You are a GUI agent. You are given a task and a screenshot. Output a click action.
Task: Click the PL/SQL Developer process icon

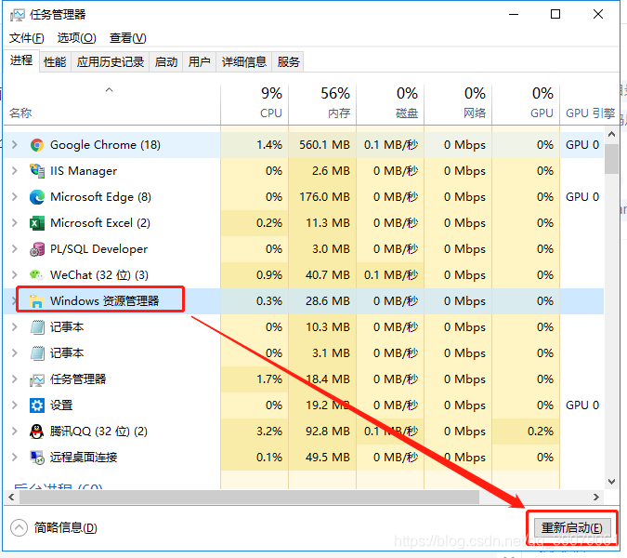coord(37,249)
